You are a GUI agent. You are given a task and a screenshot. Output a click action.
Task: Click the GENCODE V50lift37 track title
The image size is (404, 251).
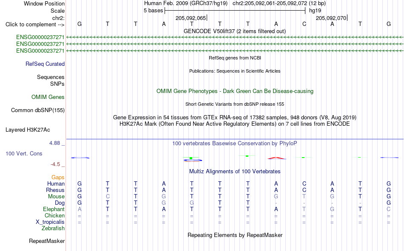pyautogui.click(x=234, y=31)
